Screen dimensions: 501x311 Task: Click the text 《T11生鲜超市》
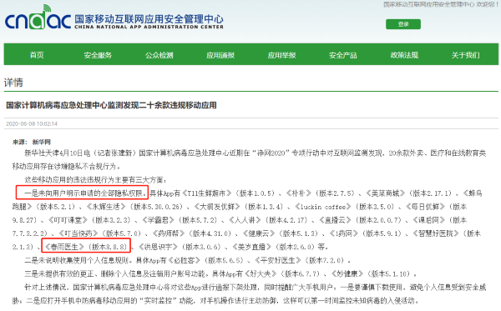pos(207,193)
